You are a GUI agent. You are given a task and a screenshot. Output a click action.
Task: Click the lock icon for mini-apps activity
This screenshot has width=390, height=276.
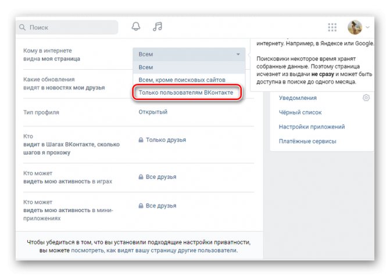141,206
